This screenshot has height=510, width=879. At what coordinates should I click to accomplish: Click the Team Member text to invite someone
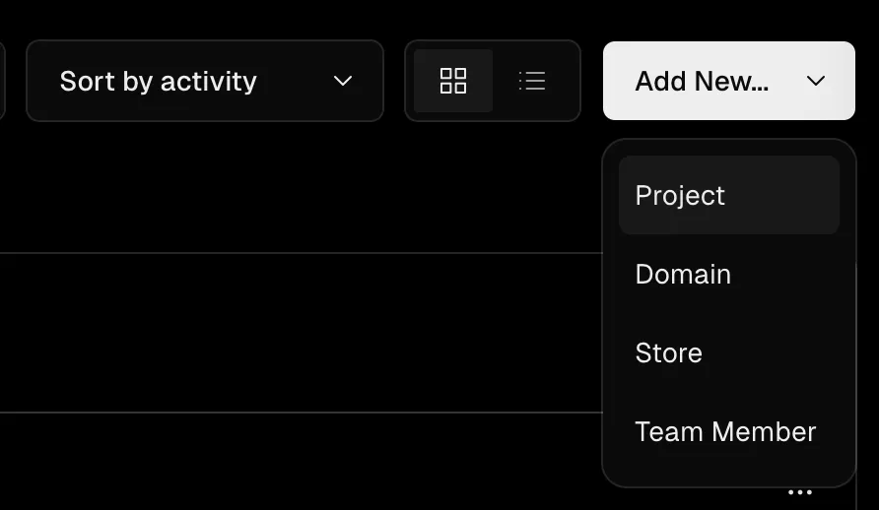725,431
